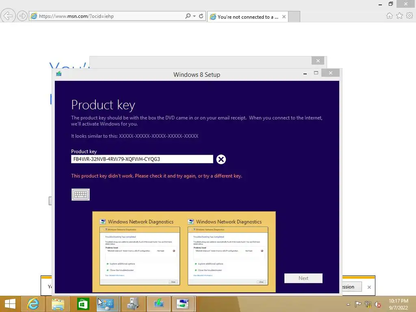Open the Tools gear icon
The image size is (416, 312).
tap(409, 16)
